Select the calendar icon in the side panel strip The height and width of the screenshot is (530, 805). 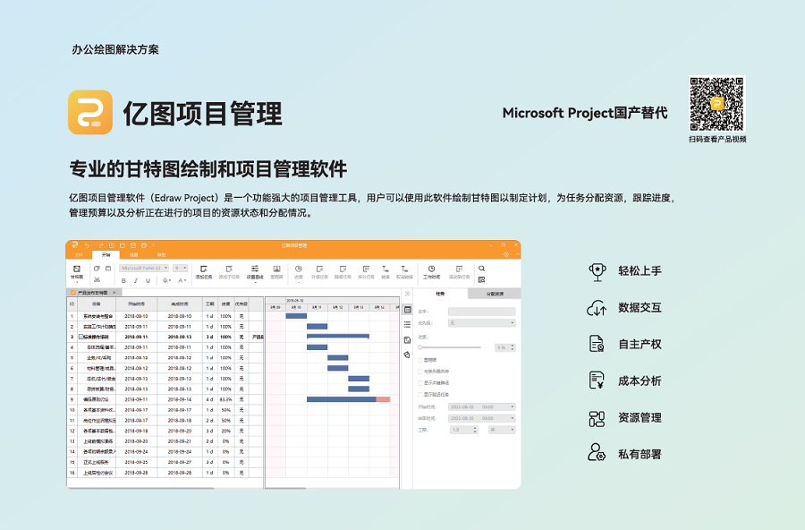[408, 310]
